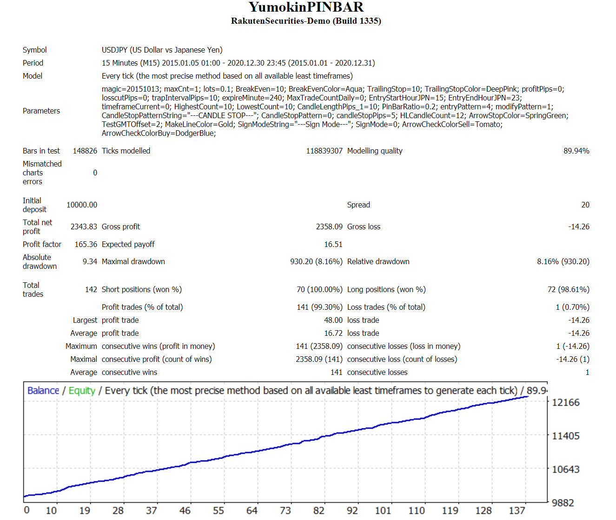Click the Expected payoff label
Viewport: 616px width, 520px height.
pos(128,244)
